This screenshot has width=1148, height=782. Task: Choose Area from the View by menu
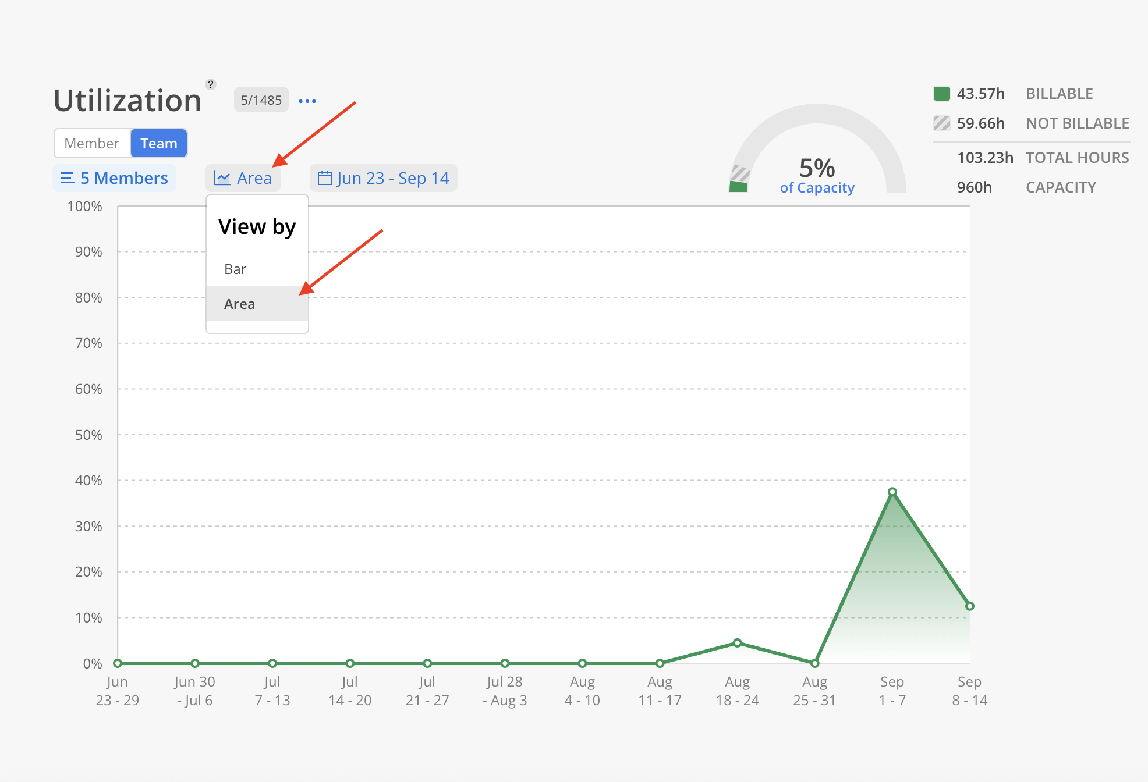tap(257, 304)
